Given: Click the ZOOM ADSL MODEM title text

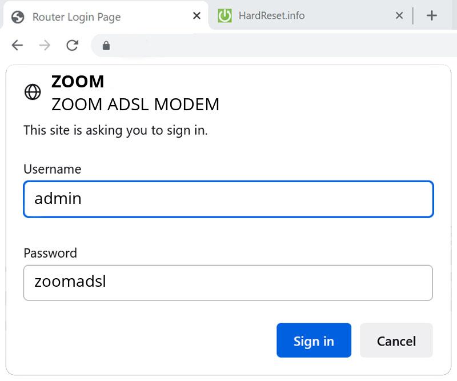Looking at the screenshot, I should click(x=135, y=105).
